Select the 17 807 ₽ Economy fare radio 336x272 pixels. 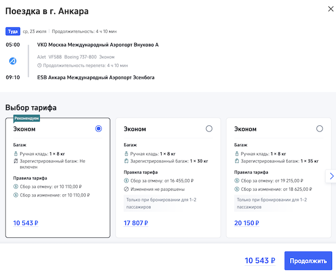pyautogui.click(x=209, y=129)
